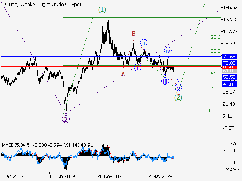Select the purple circled 2 marker

pyautogui.click(x=66, y=120)
